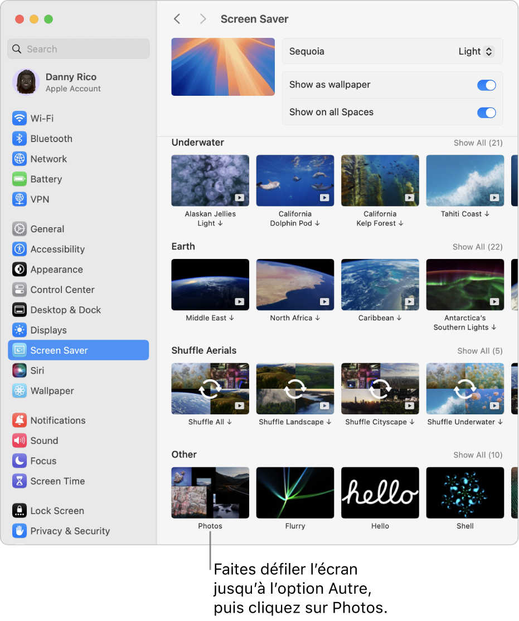Show all 21 Underwater screen savers
This screenshot has width=519, height=621.
(478, 143)
